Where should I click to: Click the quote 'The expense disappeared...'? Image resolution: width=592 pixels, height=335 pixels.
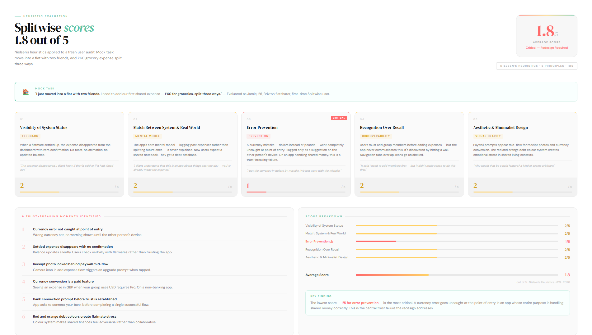pos(67,168)
